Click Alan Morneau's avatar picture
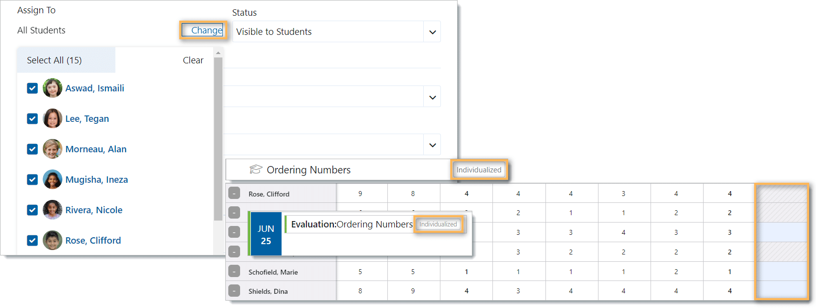 (x=53, y=149)
